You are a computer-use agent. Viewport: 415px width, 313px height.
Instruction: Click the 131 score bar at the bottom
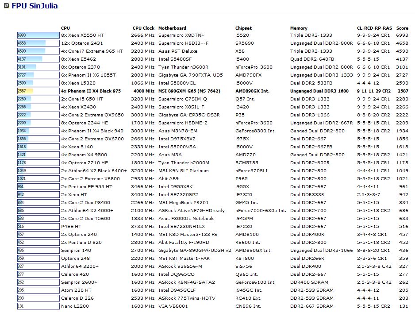(x=38, y=306)
